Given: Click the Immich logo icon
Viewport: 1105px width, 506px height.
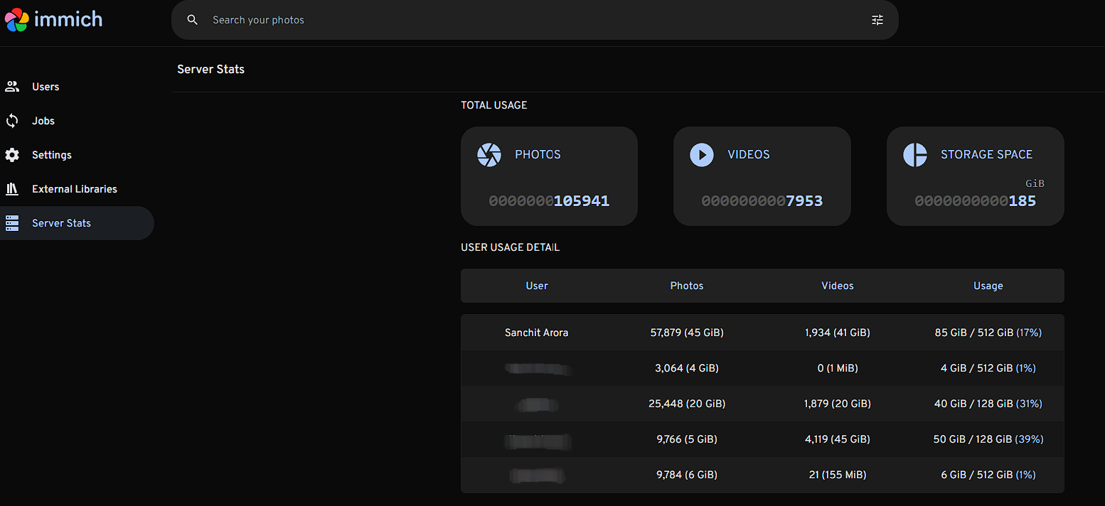Looking at the screenshot, I should point(17,19).
